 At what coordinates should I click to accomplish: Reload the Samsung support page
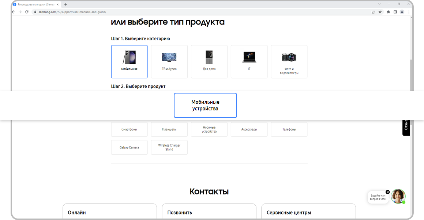pos(27,12)
